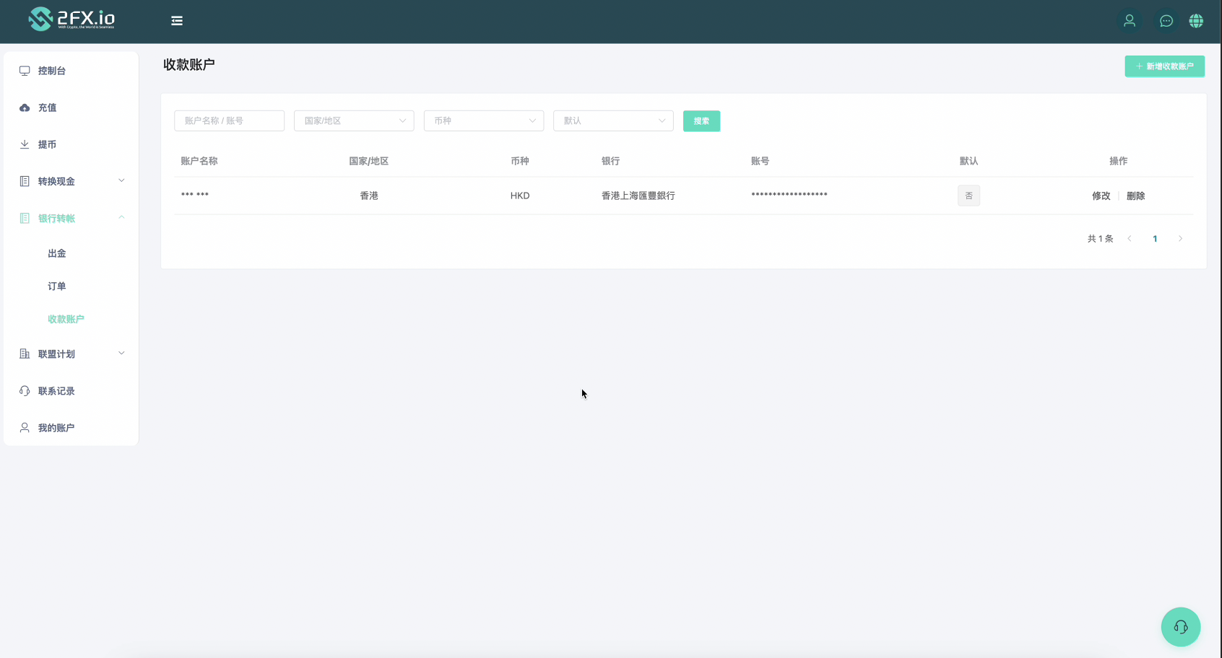
Task: Open the messages chat bubble icon
Action: click(x=1166, y=21)
